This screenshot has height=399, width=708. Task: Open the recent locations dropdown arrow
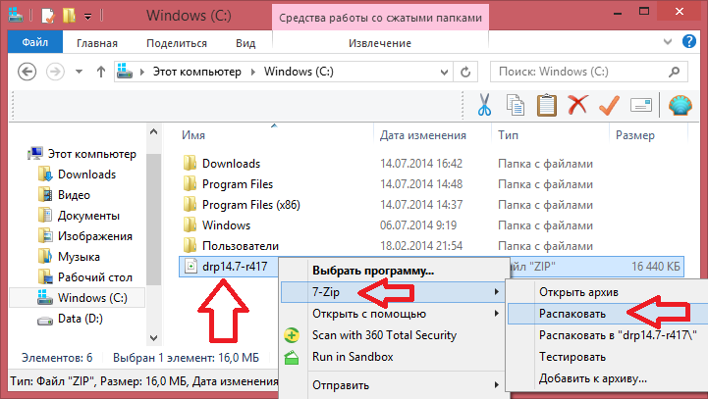coord(79,72)
